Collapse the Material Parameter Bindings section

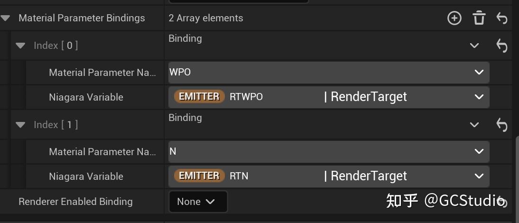(6, 18)
